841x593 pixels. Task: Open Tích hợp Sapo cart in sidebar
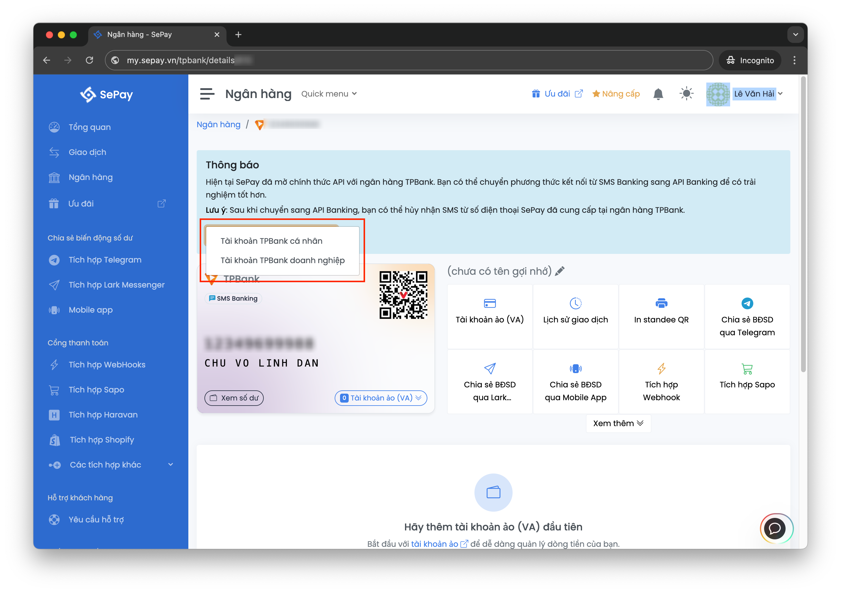click(54, 390)
